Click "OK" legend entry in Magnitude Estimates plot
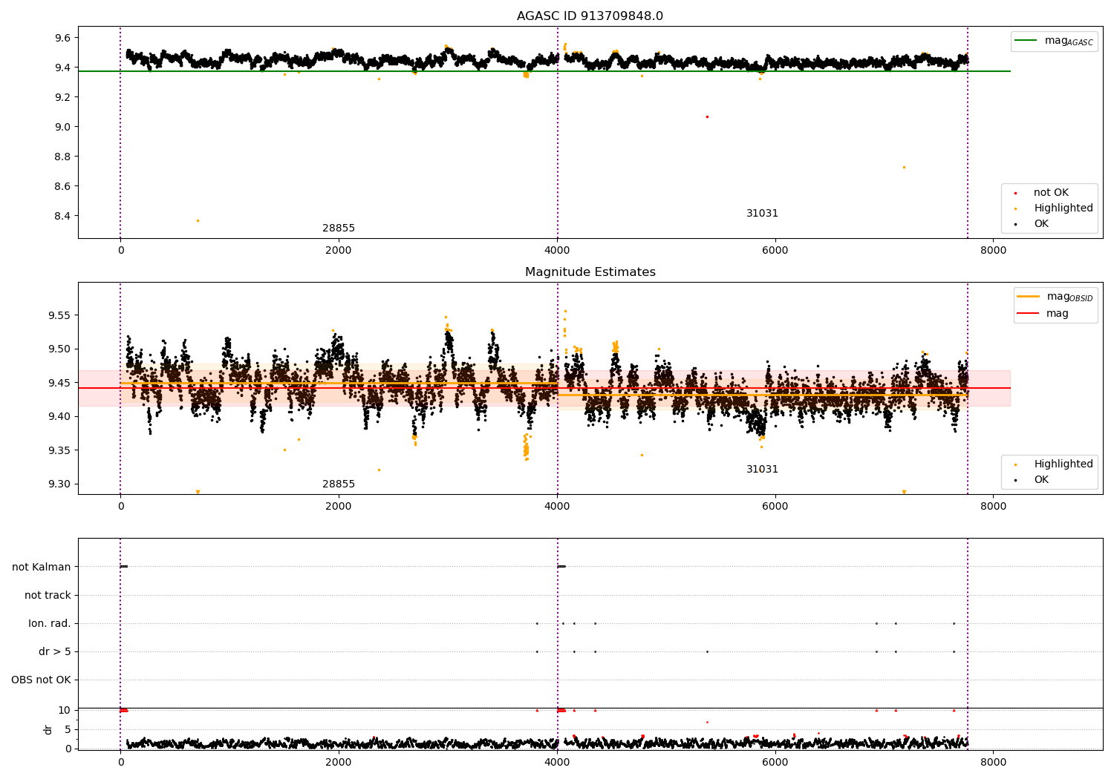 [1031, 480]
